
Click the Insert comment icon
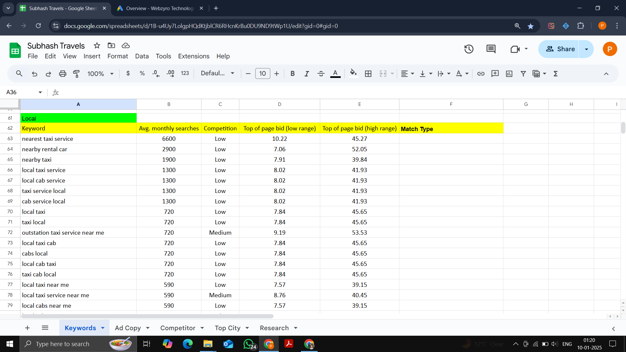point(495,74)
